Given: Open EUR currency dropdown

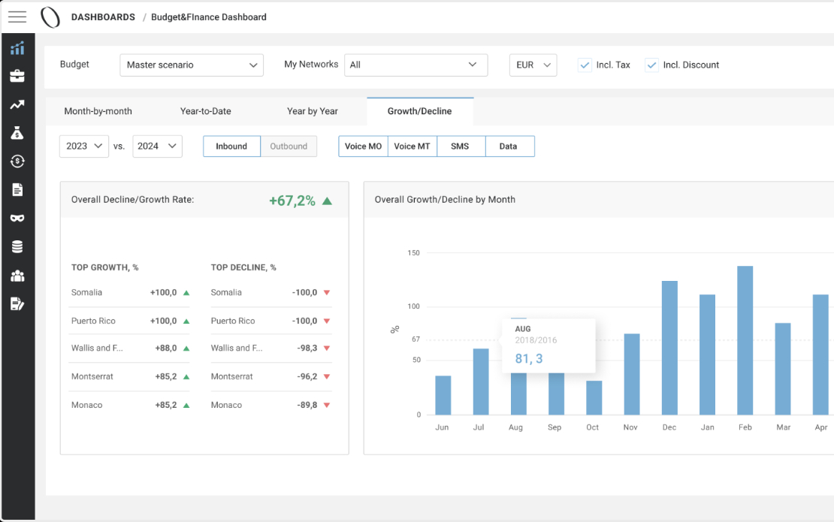Looking at the screenshot, I should 533,65.
